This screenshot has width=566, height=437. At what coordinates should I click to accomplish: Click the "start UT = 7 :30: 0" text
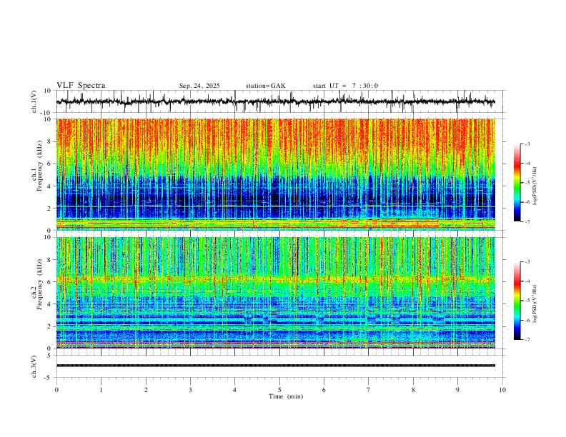tap(345, 86)
